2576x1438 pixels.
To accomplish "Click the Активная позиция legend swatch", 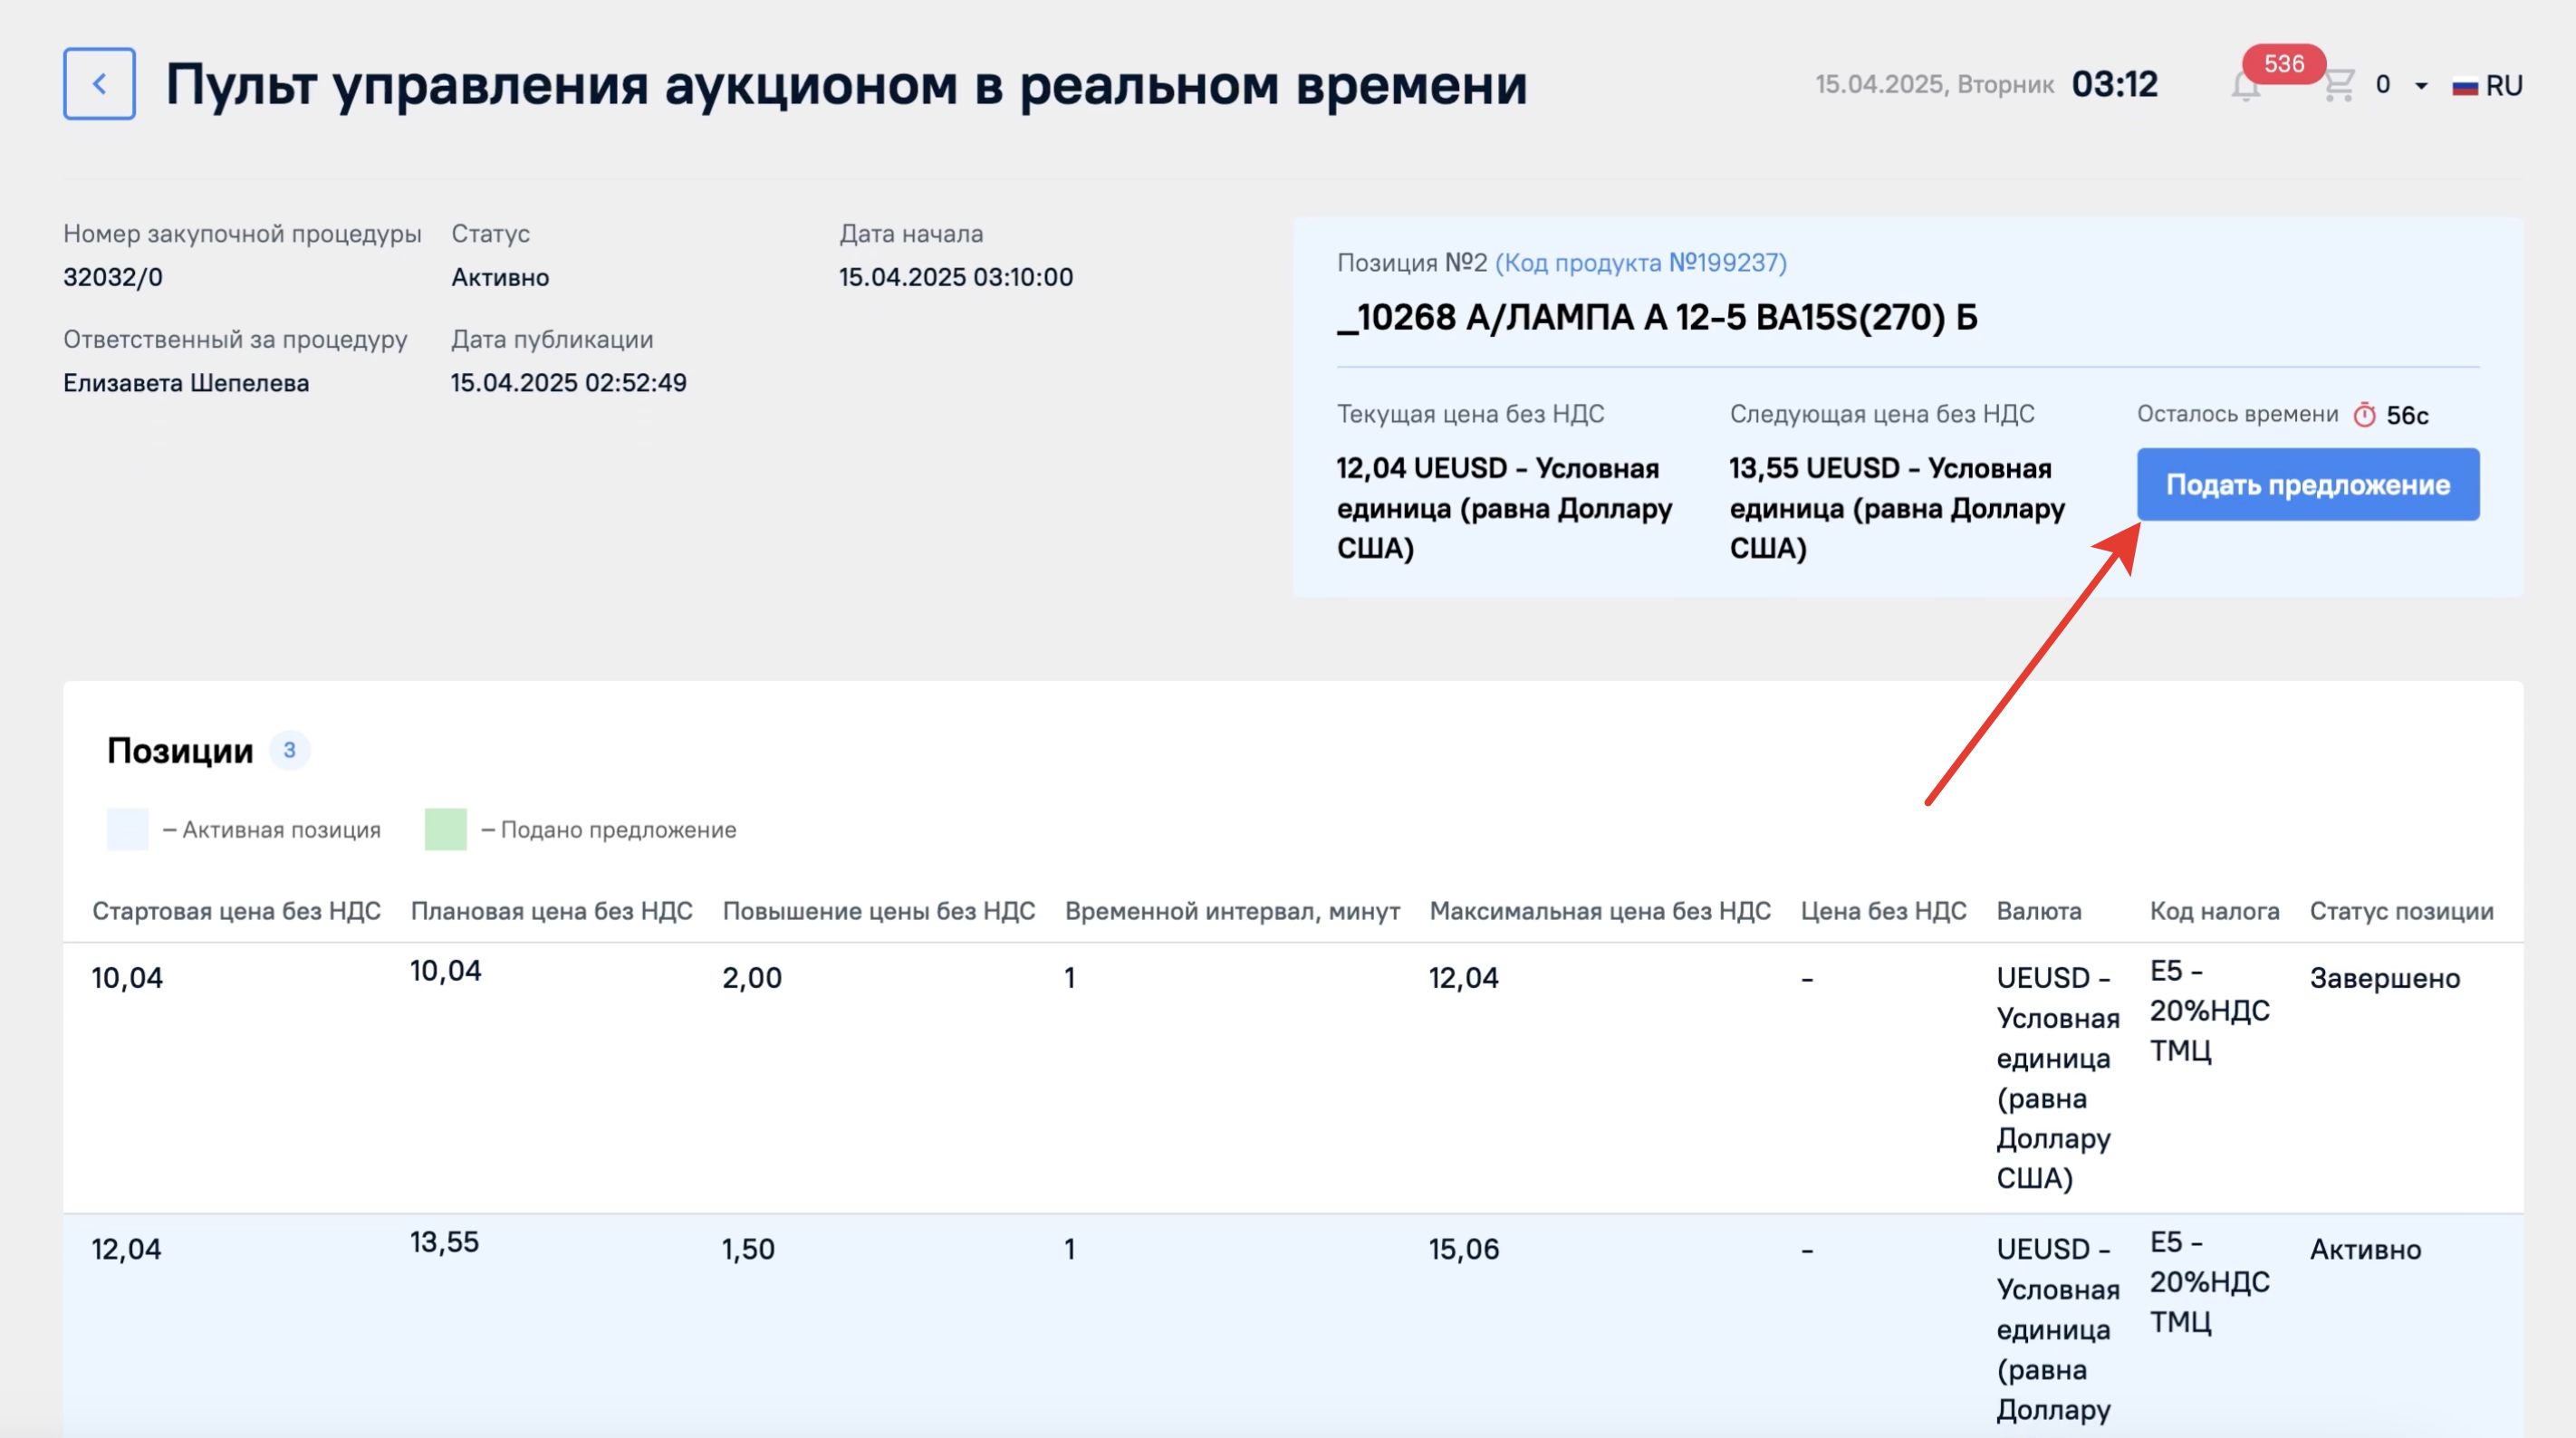I will (x=127, y=829).
